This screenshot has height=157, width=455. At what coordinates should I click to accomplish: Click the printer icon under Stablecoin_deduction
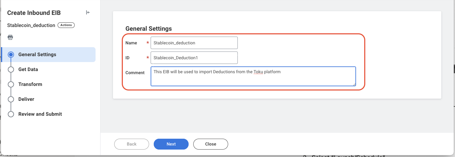[x=10, y=37]
